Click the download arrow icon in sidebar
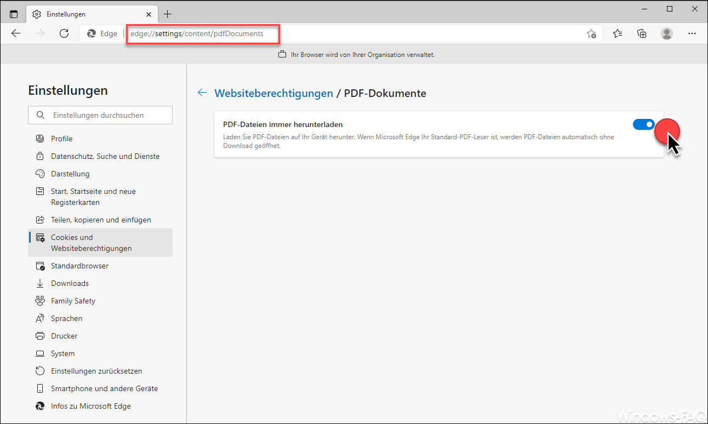Image resolution: width=708 pixels, height=424 pixels. coord(40,283)
